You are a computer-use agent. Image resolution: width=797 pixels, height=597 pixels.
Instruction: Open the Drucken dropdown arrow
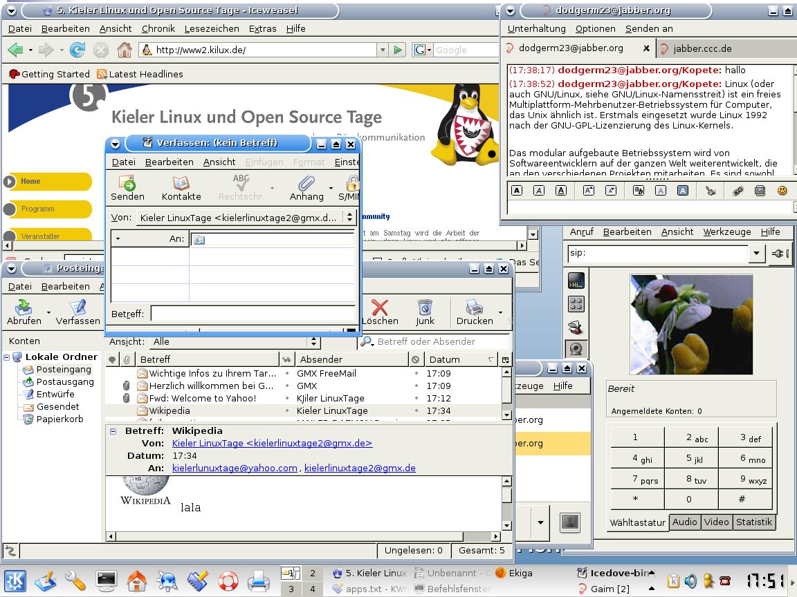[500, 312]
